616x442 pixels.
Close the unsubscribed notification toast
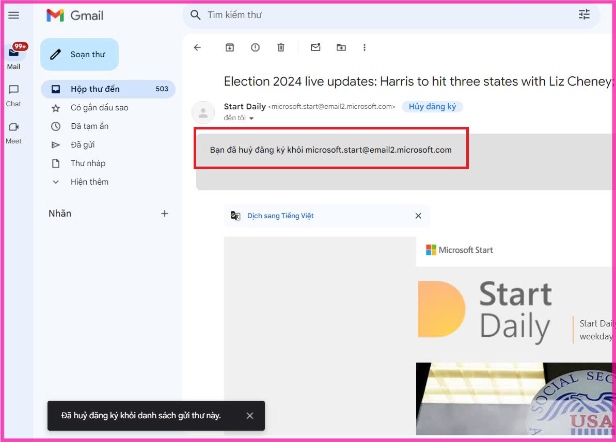coord(250,416)
